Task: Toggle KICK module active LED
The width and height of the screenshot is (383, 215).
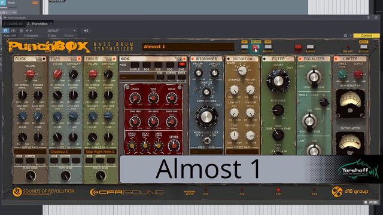Action: 184,59
